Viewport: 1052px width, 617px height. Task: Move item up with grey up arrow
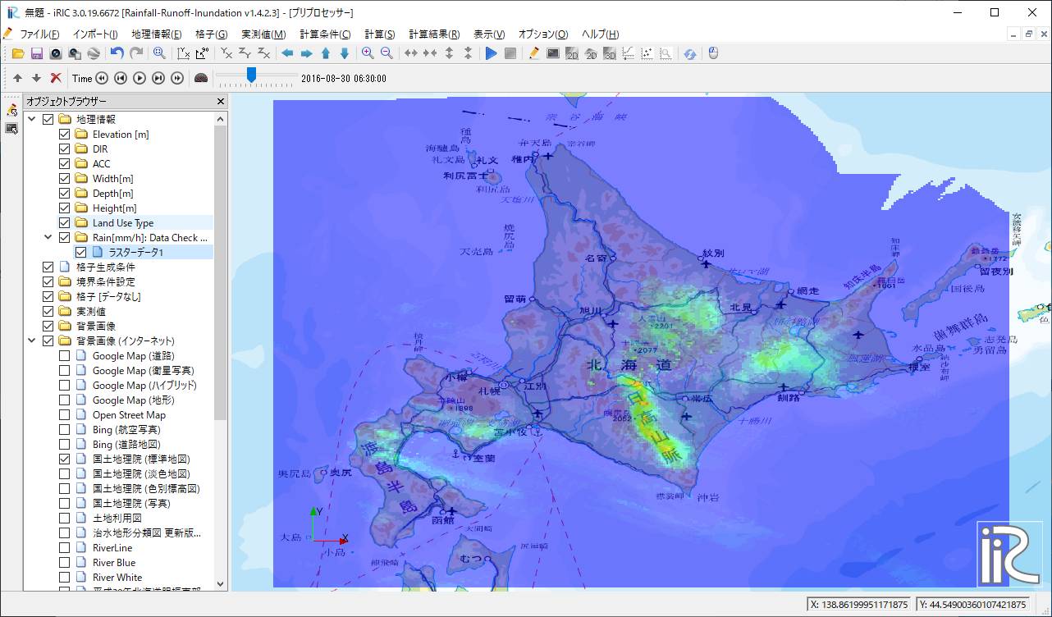(17, 78)
